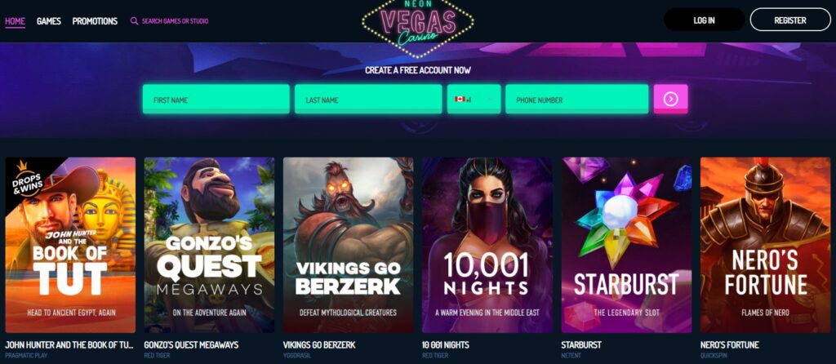Open Gonzo's Quest Megaways thumbnail
This screenshot has height=364, width=836.
(x=209, y=245)
